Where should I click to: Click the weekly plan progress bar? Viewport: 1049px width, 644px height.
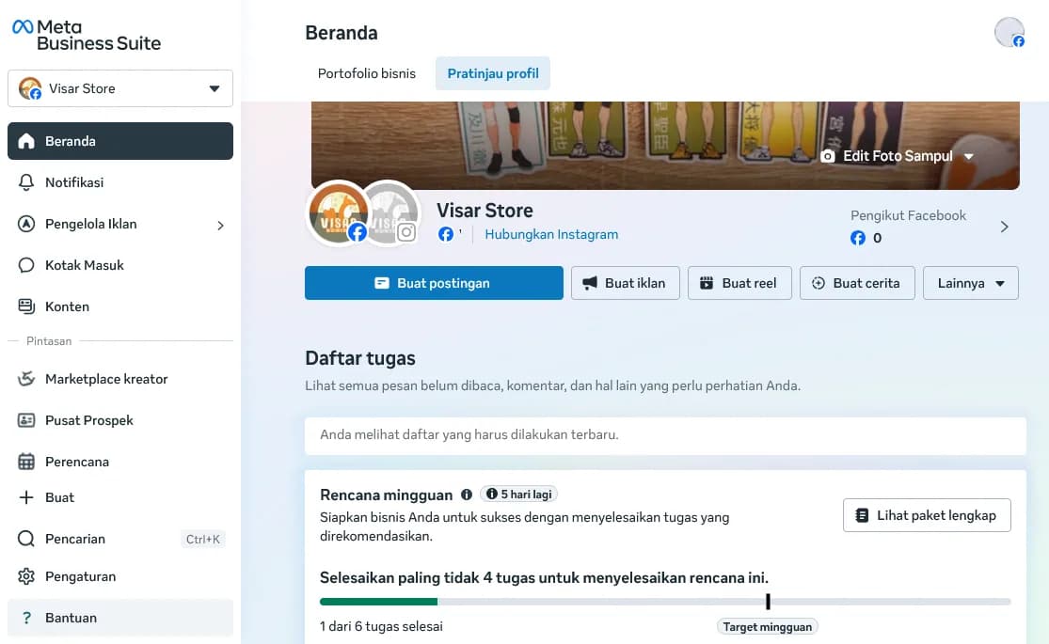pos(665,602)
